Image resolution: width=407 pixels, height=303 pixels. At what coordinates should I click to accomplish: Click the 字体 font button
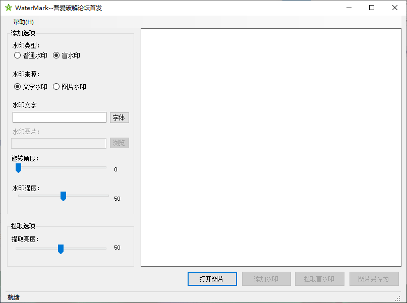point(119,117)
